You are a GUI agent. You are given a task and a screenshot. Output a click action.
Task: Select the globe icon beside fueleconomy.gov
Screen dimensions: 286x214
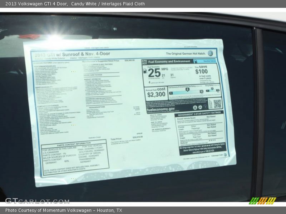[200, 107]
